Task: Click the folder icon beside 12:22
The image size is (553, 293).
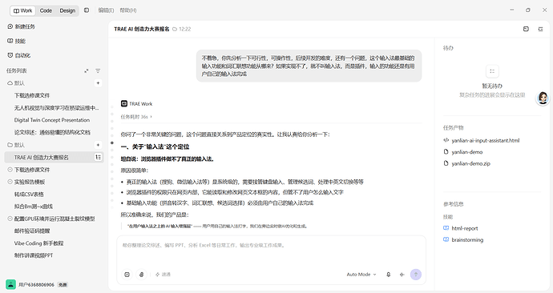Action: (x=174, y=30)
